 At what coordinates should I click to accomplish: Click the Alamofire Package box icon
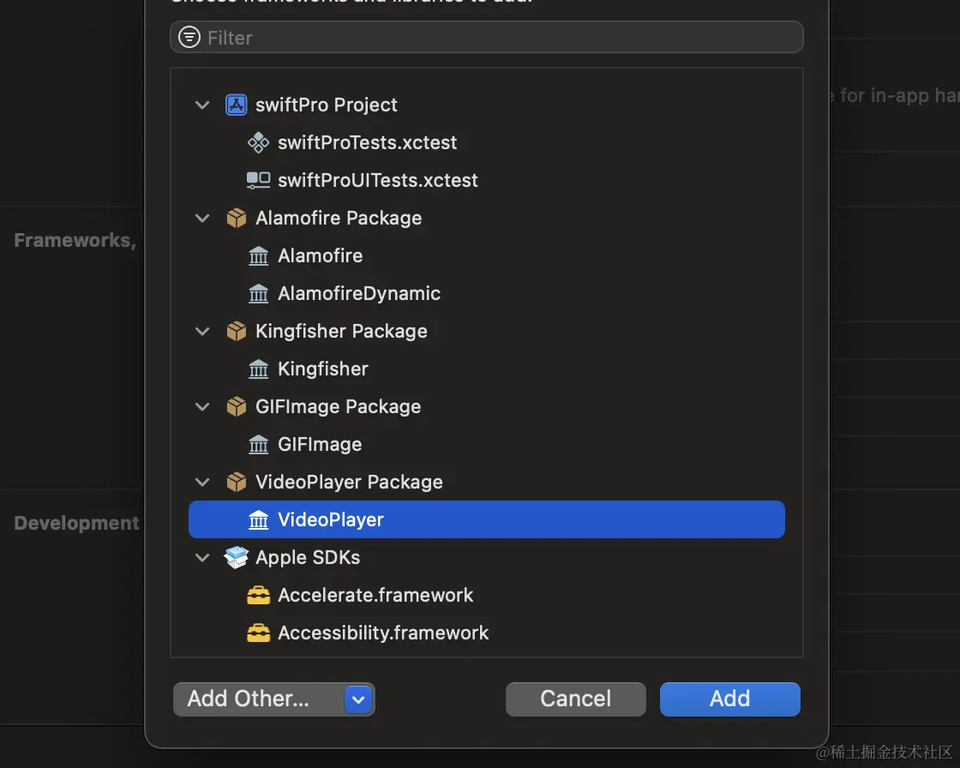click(236, 218)
